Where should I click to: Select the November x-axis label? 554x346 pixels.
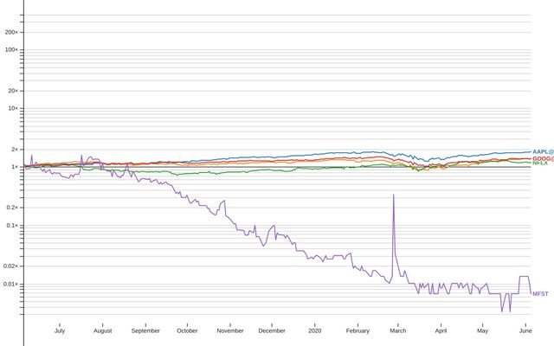pos(230,330)
